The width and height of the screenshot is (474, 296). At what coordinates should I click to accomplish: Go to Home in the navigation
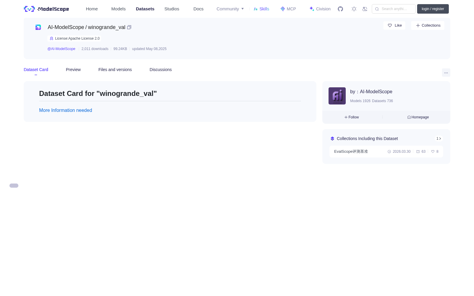coord(92,9)
